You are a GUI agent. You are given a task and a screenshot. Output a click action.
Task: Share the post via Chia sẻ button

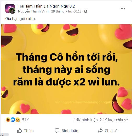[x=108, y=131]
